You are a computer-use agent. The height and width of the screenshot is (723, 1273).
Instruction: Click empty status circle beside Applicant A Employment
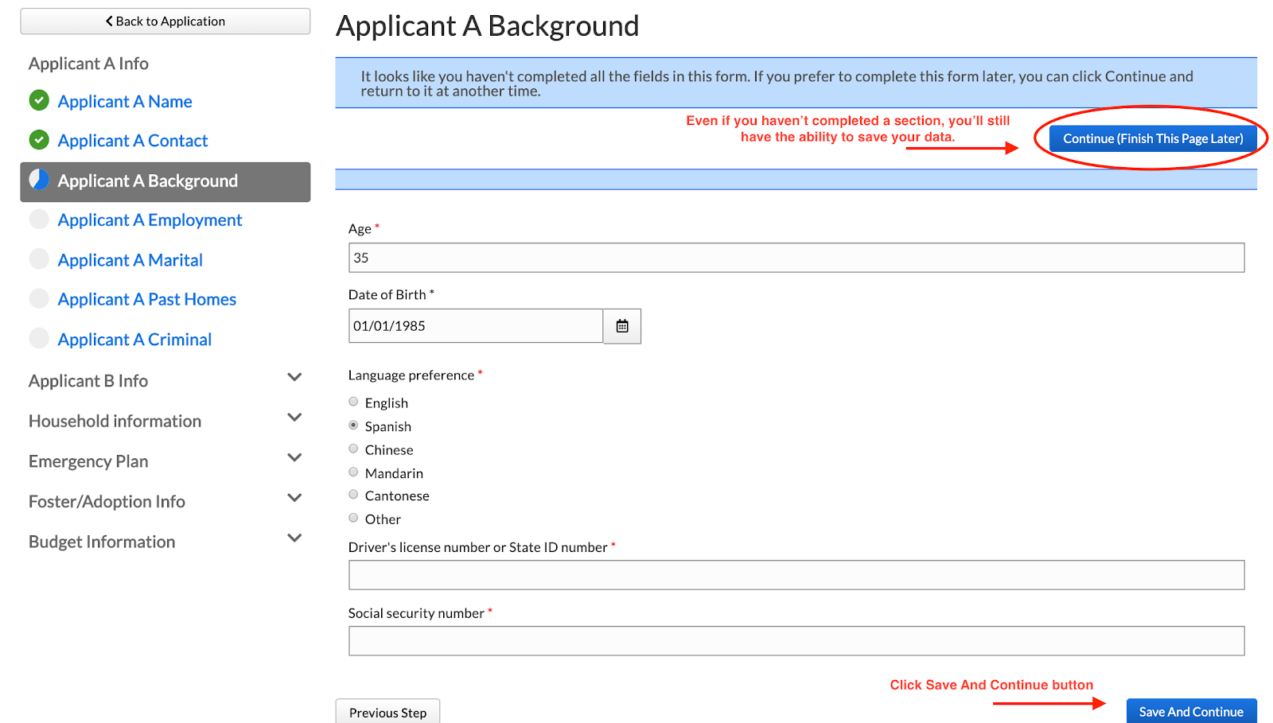[39, 220]
